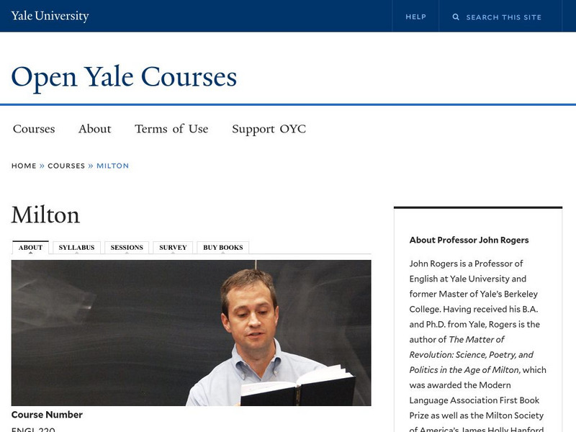The image size is (576, 432).
Task: Open the Help link
Action: point(415,17)
